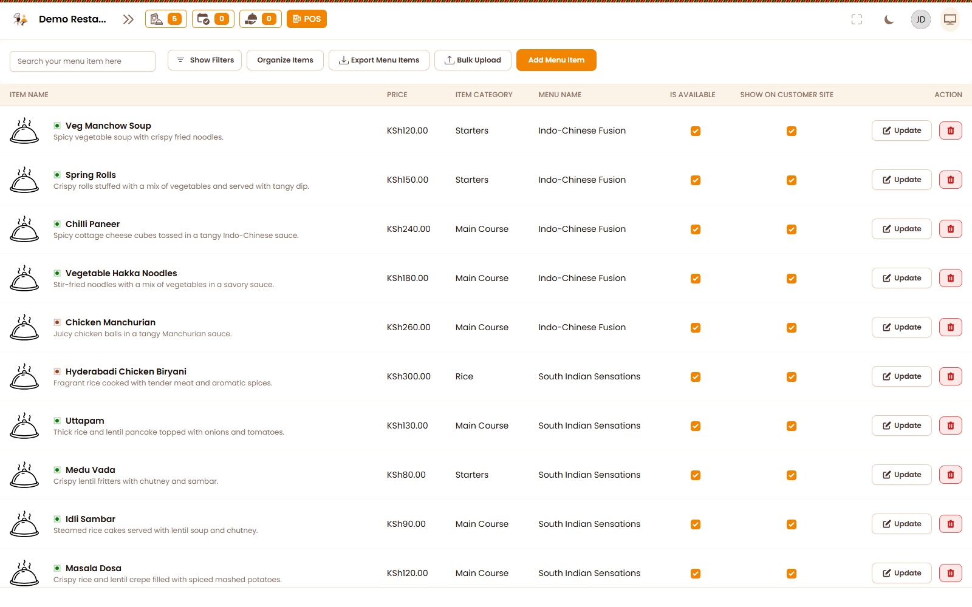Show Filters for menu items
Screen dimensions: 972x607
coord(205,60)
